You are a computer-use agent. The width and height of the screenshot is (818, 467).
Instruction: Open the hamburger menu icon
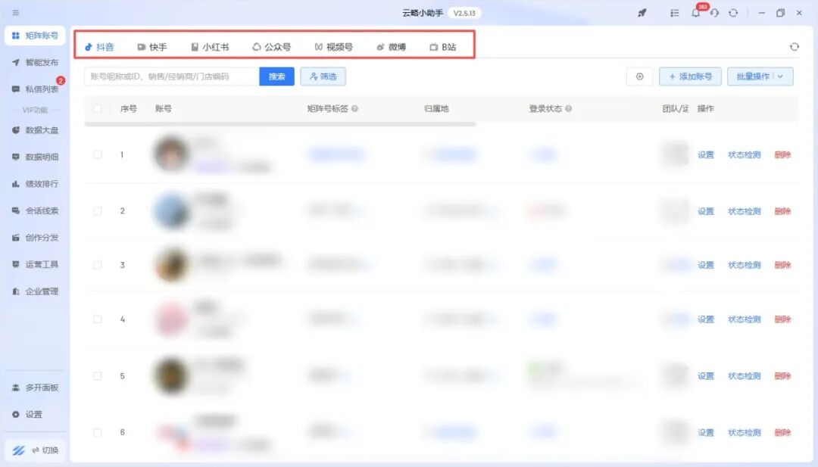[16, 13]
